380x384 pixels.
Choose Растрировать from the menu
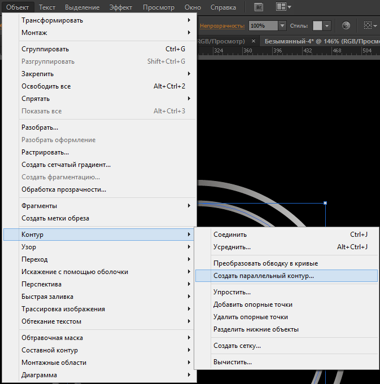(45, 152)
